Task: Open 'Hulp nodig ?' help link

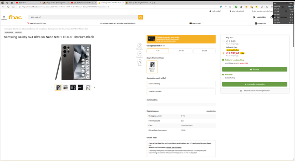Action: tap(215, 11)
